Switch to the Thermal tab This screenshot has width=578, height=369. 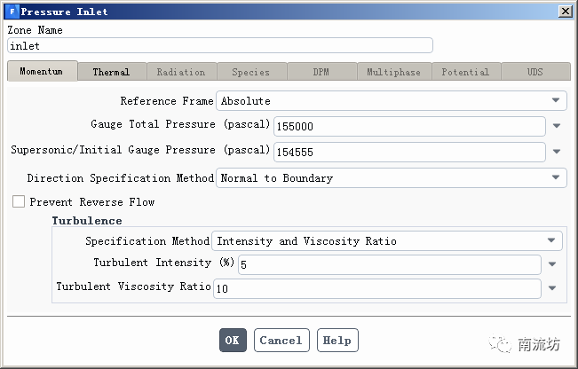(x=111, y=72)
